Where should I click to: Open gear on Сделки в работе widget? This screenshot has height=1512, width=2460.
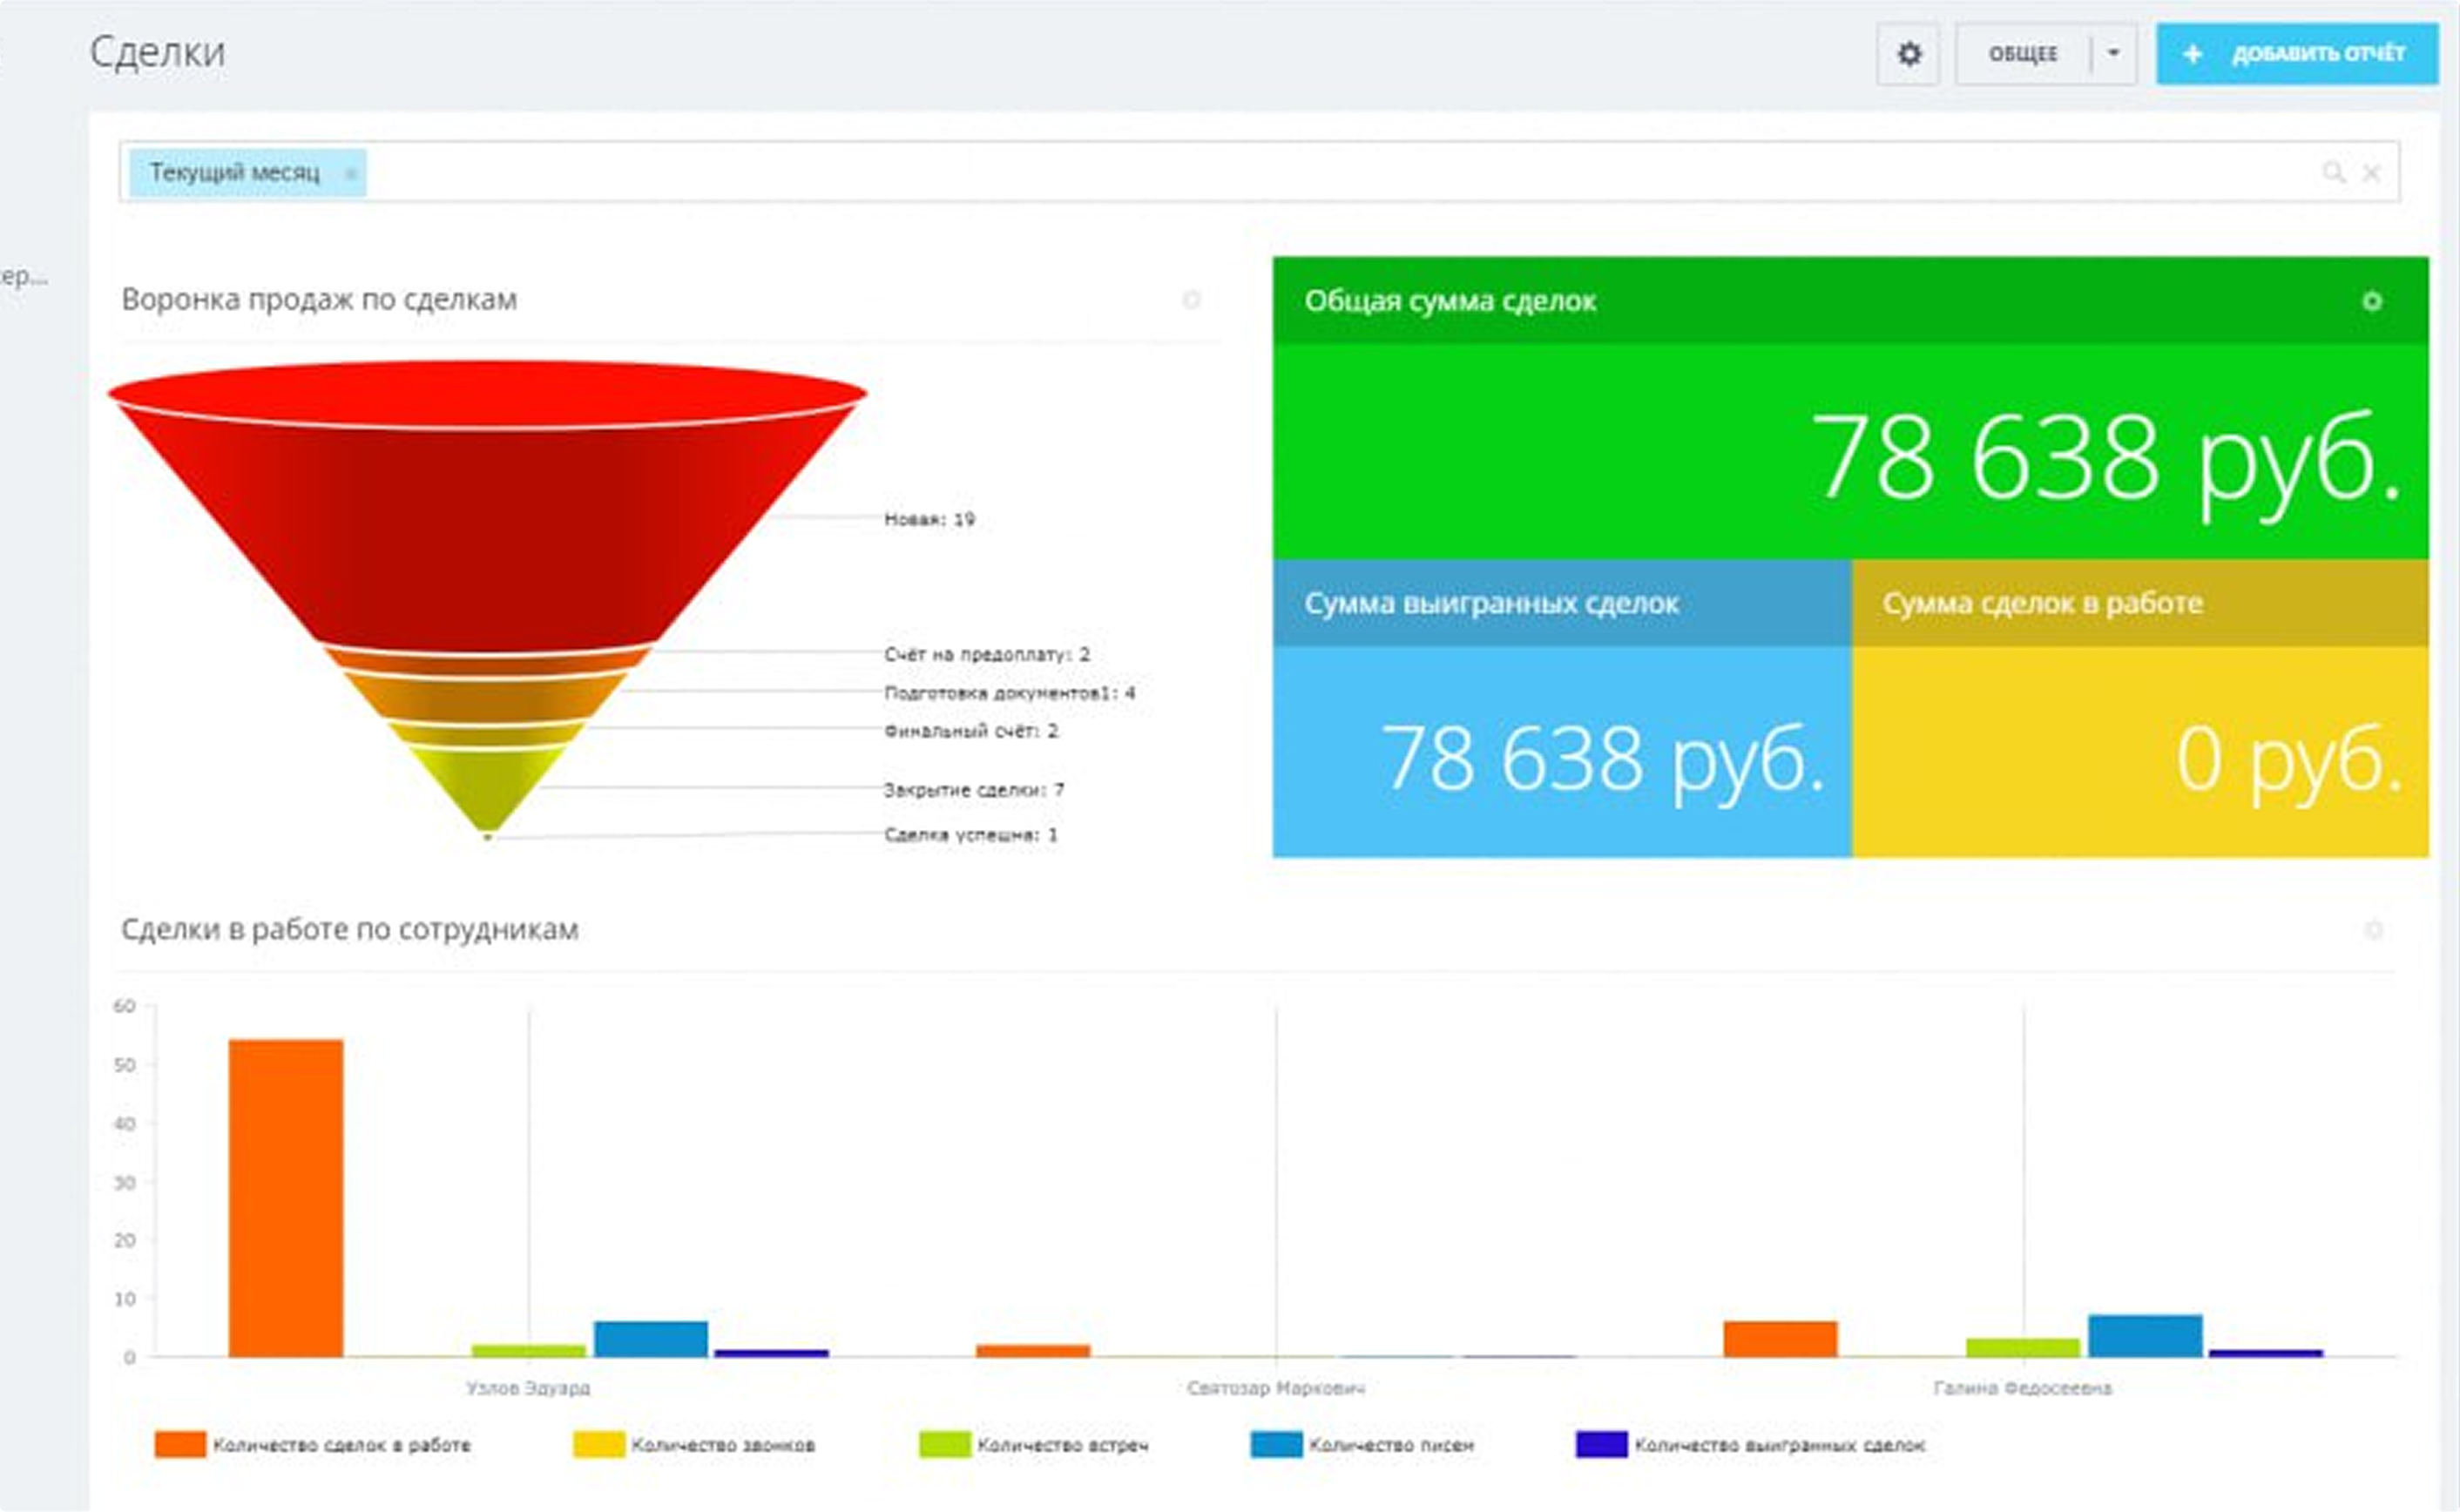point(2373,931)
